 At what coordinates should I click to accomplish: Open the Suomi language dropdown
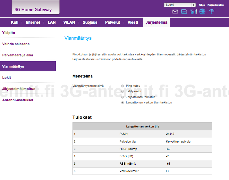[x=180, y=5]
